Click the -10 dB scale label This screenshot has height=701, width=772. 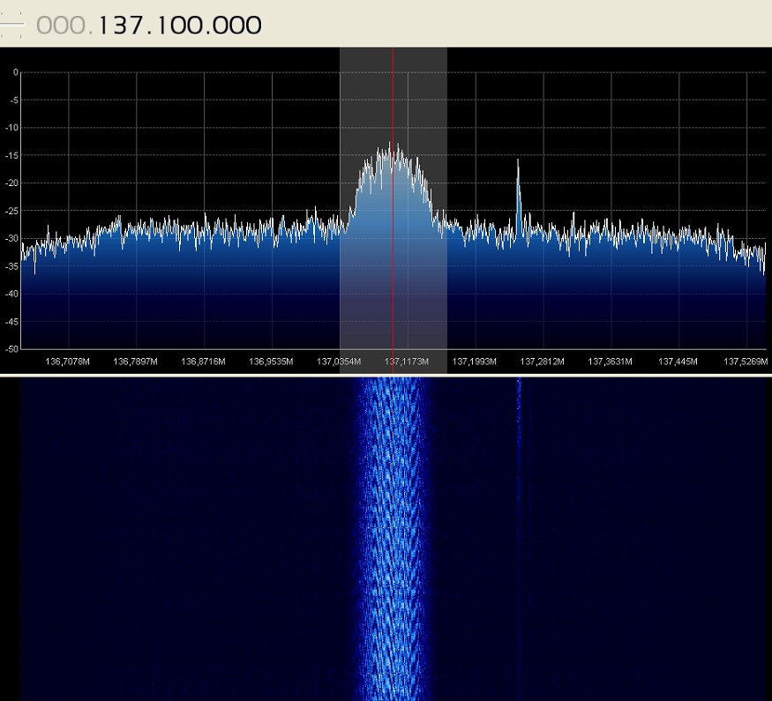(x=11, y=128)
